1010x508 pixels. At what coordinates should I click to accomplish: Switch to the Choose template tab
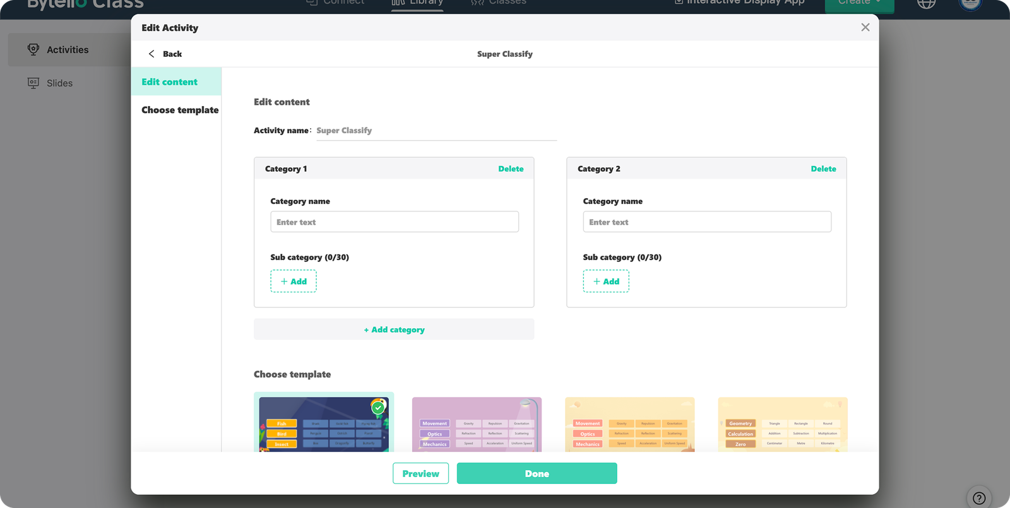pyautogui.click(x=180, y=110)
